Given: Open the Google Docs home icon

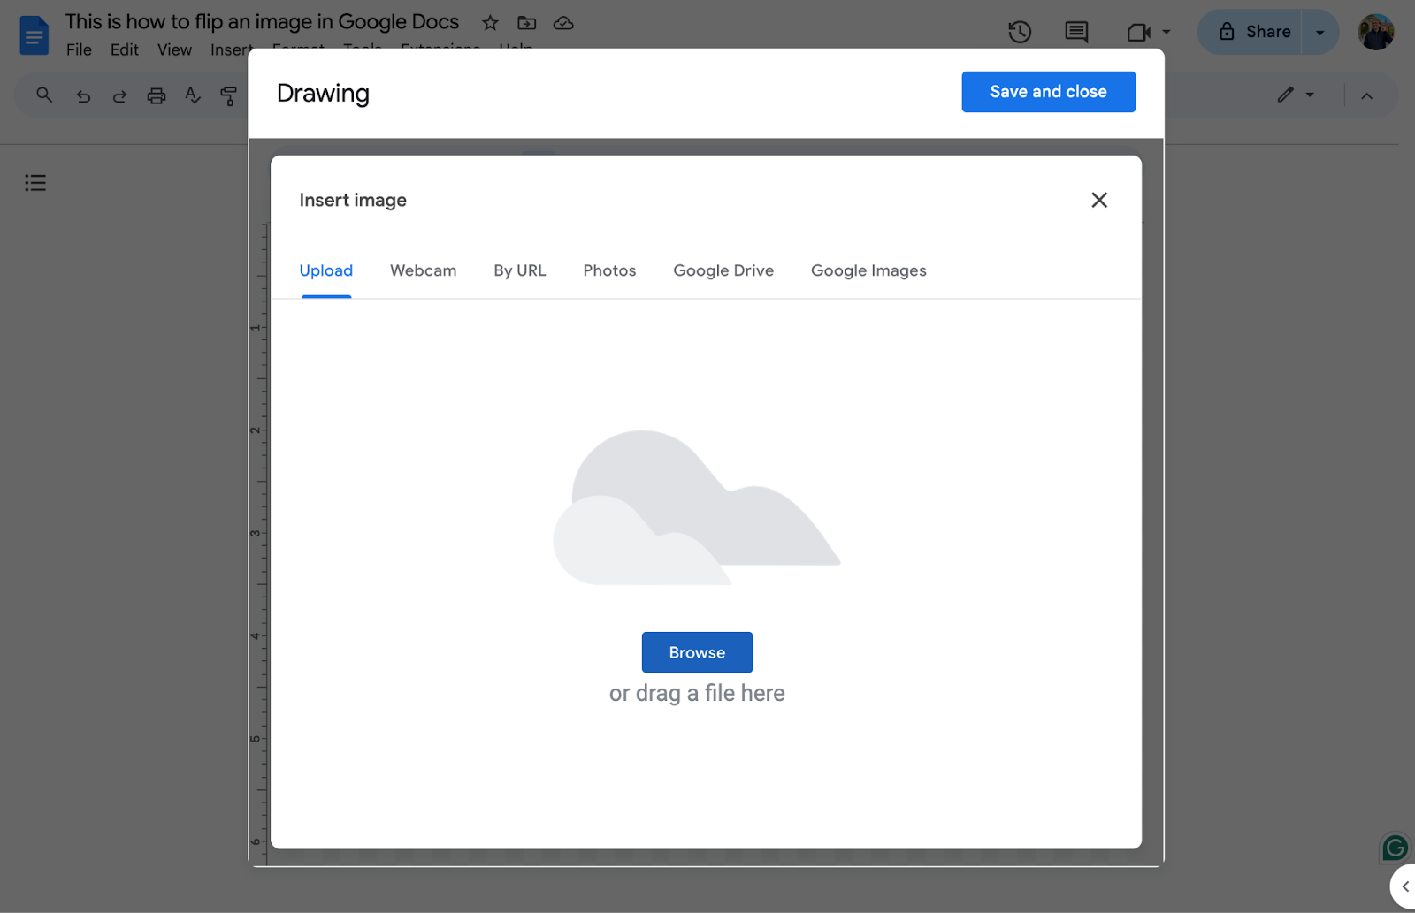Looking at the screenshot, I should tap(34, 35).
